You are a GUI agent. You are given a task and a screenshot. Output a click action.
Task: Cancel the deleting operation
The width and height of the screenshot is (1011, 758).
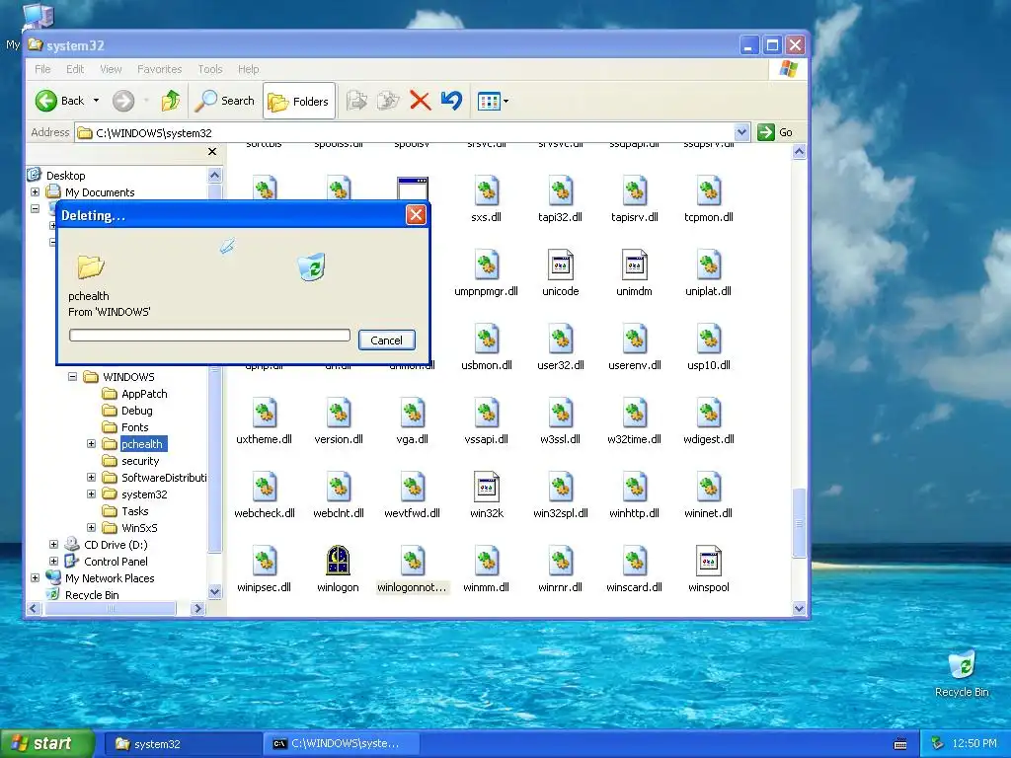386,341
